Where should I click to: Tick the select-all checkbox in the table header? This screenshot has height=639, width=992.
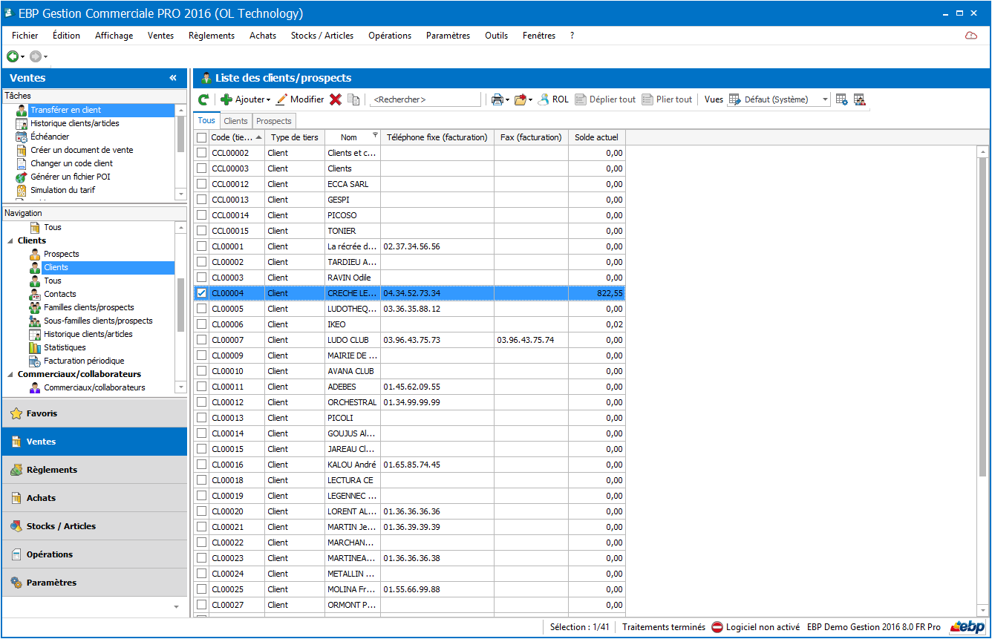tap(202, 137)
